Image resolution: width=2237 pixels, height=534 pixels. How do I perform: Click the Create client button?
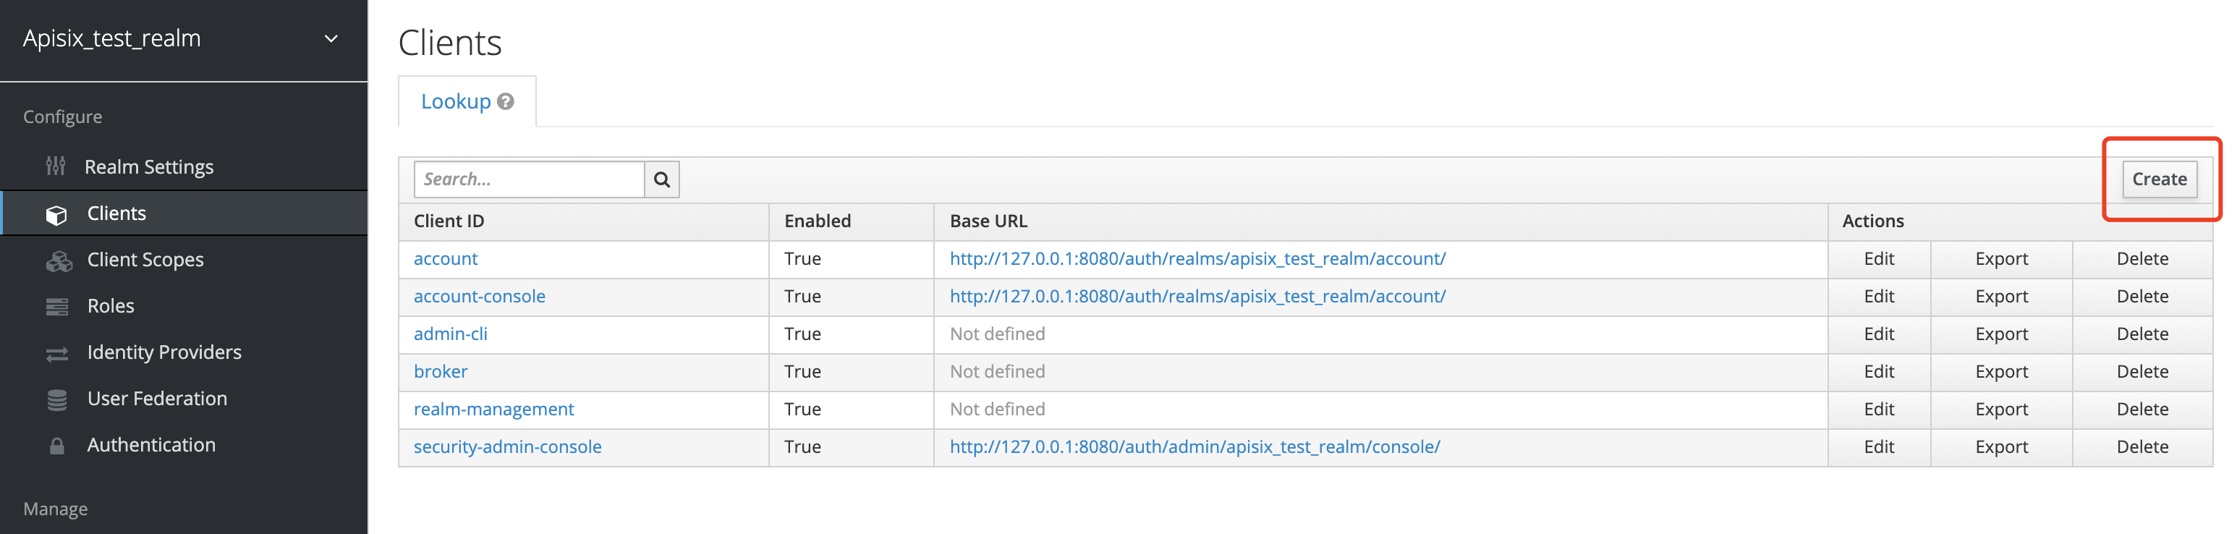click(2158, 179)
